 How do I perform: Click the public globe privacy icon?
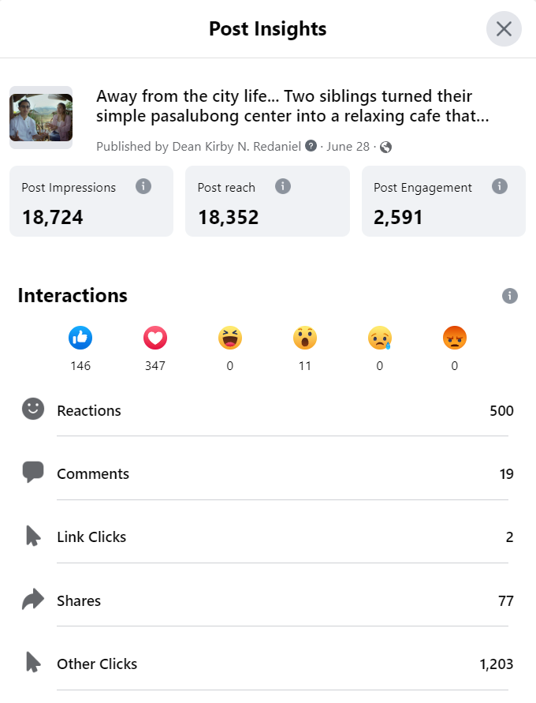385,147
